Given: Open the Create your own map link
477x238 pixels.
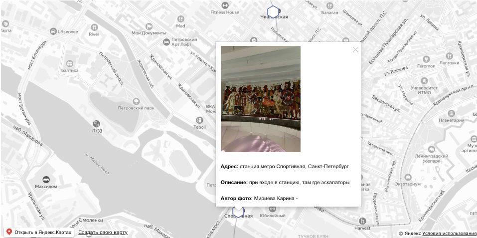Looking at the screenshot, I should point(103,233).
